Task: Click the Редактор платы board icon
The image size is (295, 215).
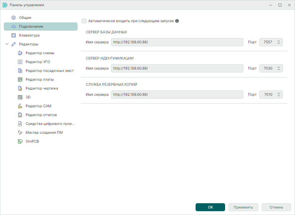Action: (20, 80)
